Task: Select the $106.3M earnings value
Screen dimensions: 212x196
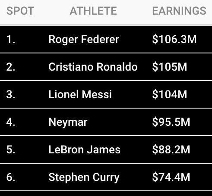Action: coord(174,39)
